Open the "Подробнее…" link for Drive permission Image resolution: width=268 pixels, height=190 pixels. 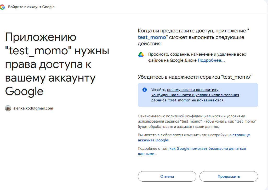(211, 60)
